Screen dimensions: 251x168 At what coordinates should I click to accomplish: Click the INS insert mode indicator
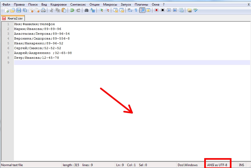coord(241,165)
